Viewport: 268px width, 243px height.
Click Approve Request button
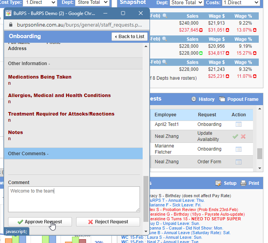click(40, 222)
